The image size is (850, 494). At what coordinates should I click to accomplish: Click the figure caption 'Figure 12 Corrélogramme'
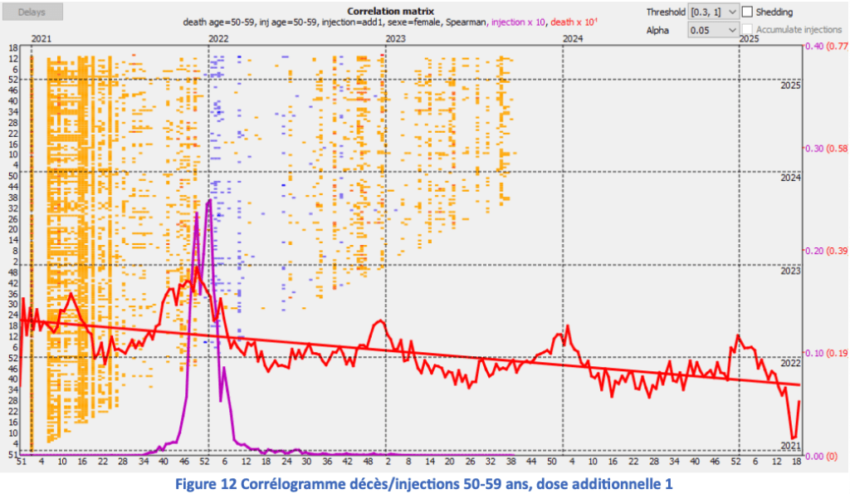coord(424,483)
